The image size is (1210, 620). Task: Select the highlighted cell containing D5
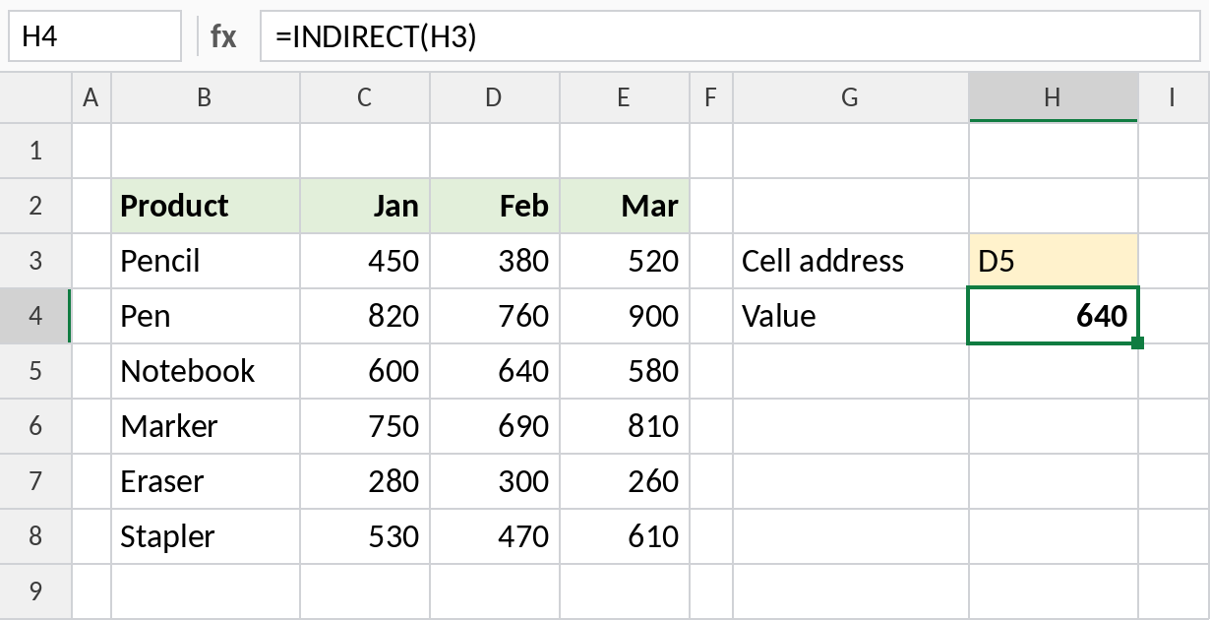(1054, 261)
